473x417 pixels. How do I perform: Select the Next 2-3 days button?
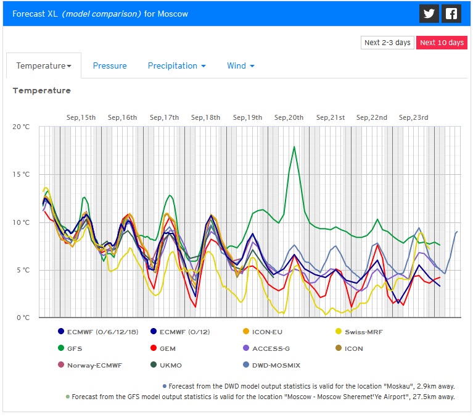point(387,43)
